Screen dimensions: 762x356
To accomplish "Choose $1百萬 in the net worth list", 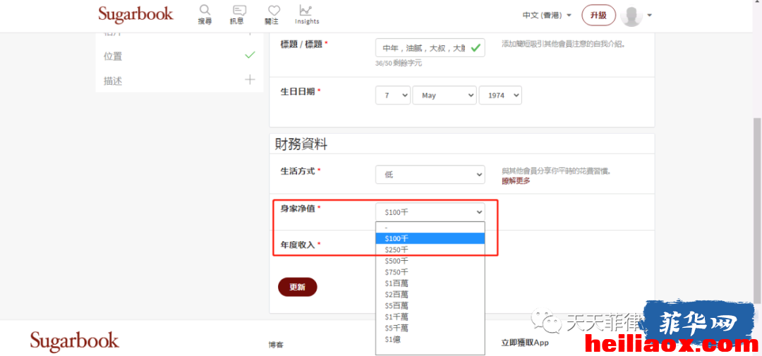I will 430,283.
